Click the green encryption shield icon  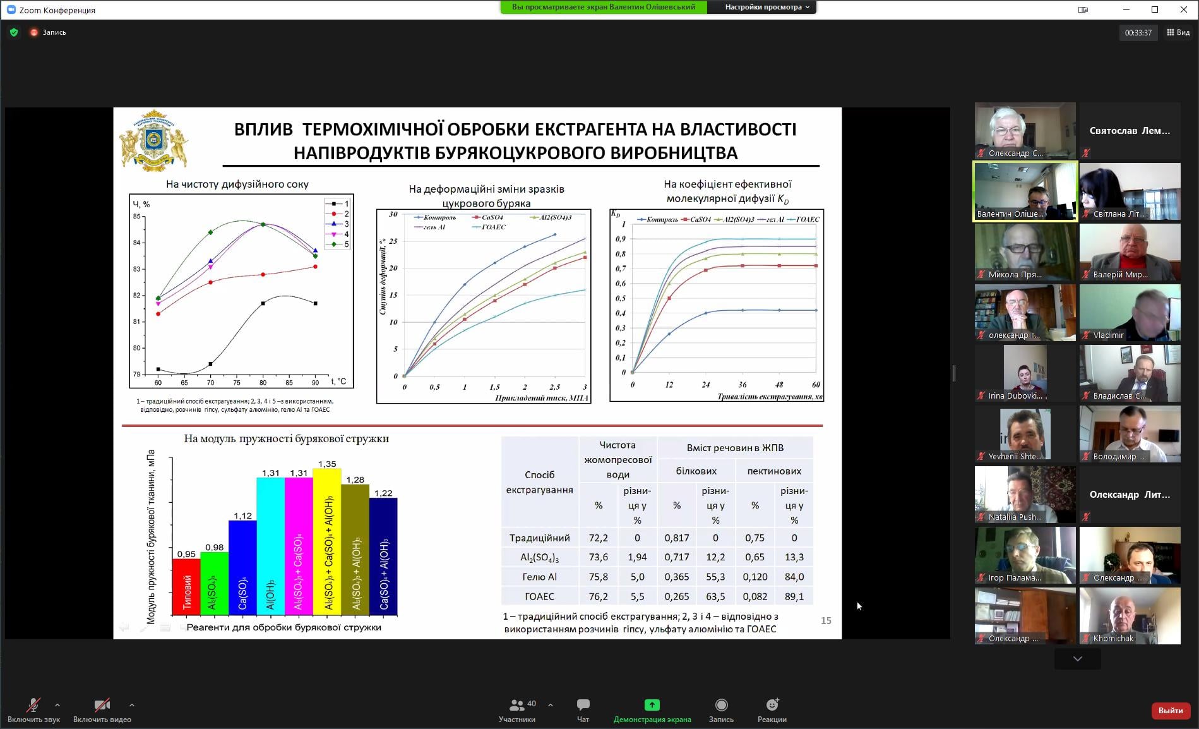[14, 32]
